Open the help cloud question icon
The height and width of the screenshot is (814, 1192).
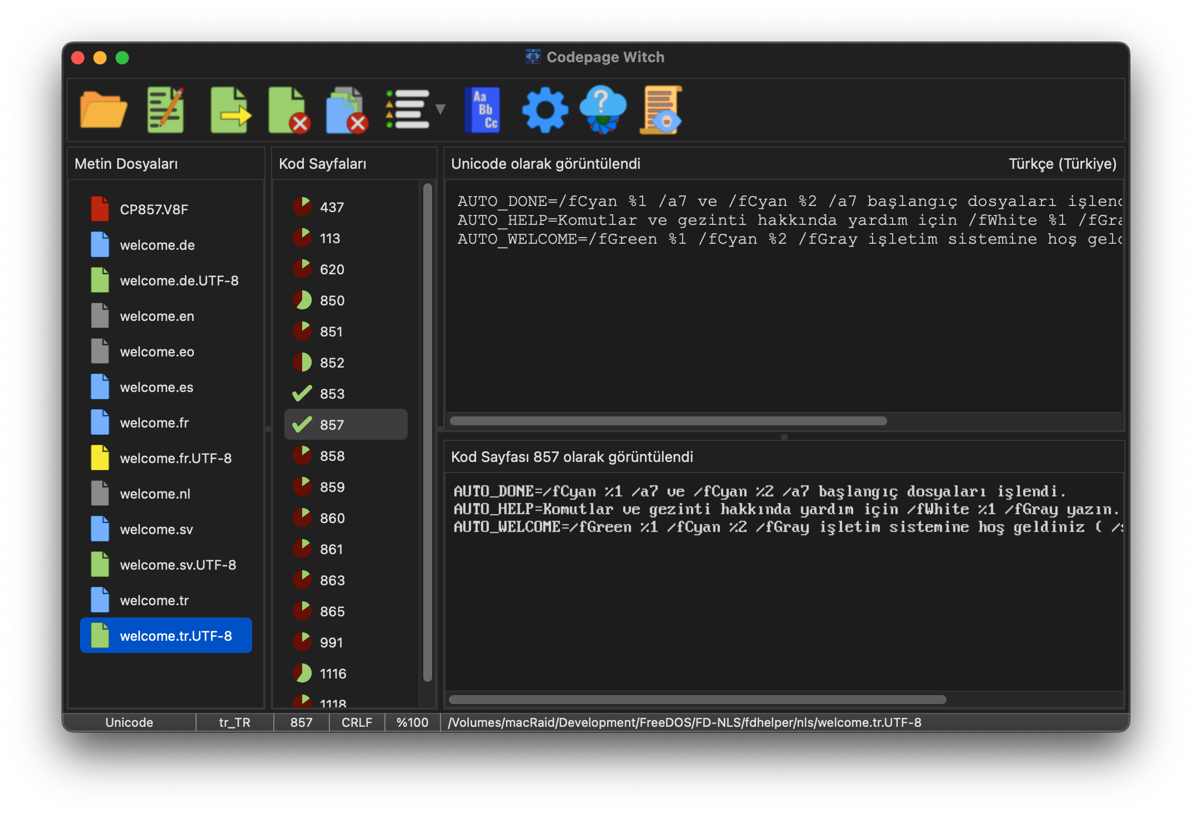(x=602, y=110)
